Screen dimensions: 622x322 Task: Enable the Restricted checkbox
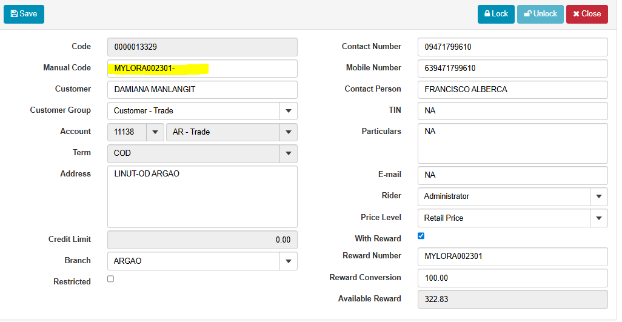point(110,279)
